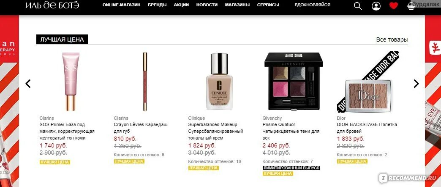
Task: Open the DIOR BACKSTAGE brow palette title
Action: point(367,128)
